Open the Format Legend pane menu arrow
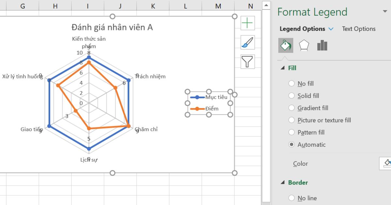 [386, 12]
